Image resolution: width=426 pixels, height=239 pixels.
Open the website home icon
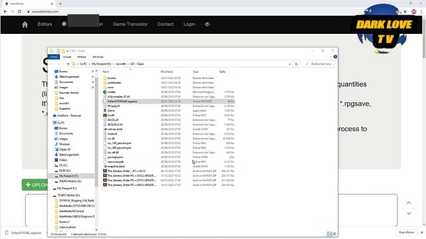point(25,25)
